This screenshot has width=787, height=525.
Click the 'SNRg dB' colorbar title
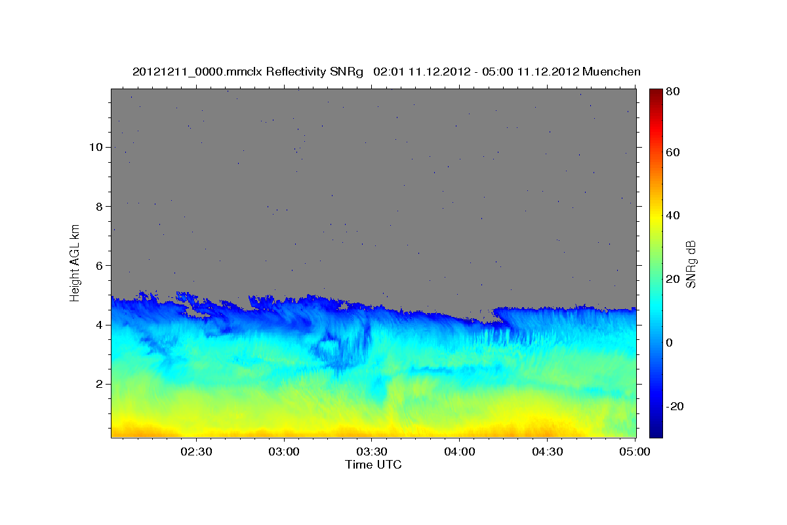tap(691, 263)
